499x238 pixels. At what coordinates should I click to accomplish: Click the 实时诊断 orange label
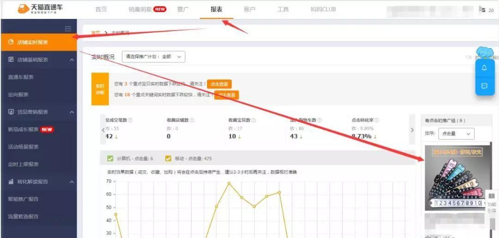pyautogui.click(x=100, y=89)
